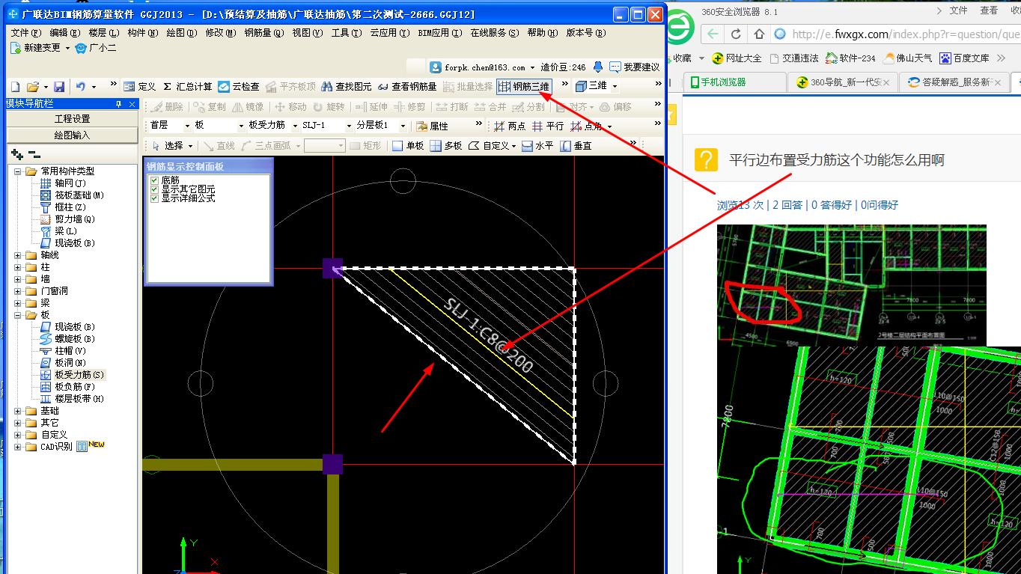Select 板负筋(F) in the tree
The width and height of the screenshot is (1021, 574).
pos(74,387)
